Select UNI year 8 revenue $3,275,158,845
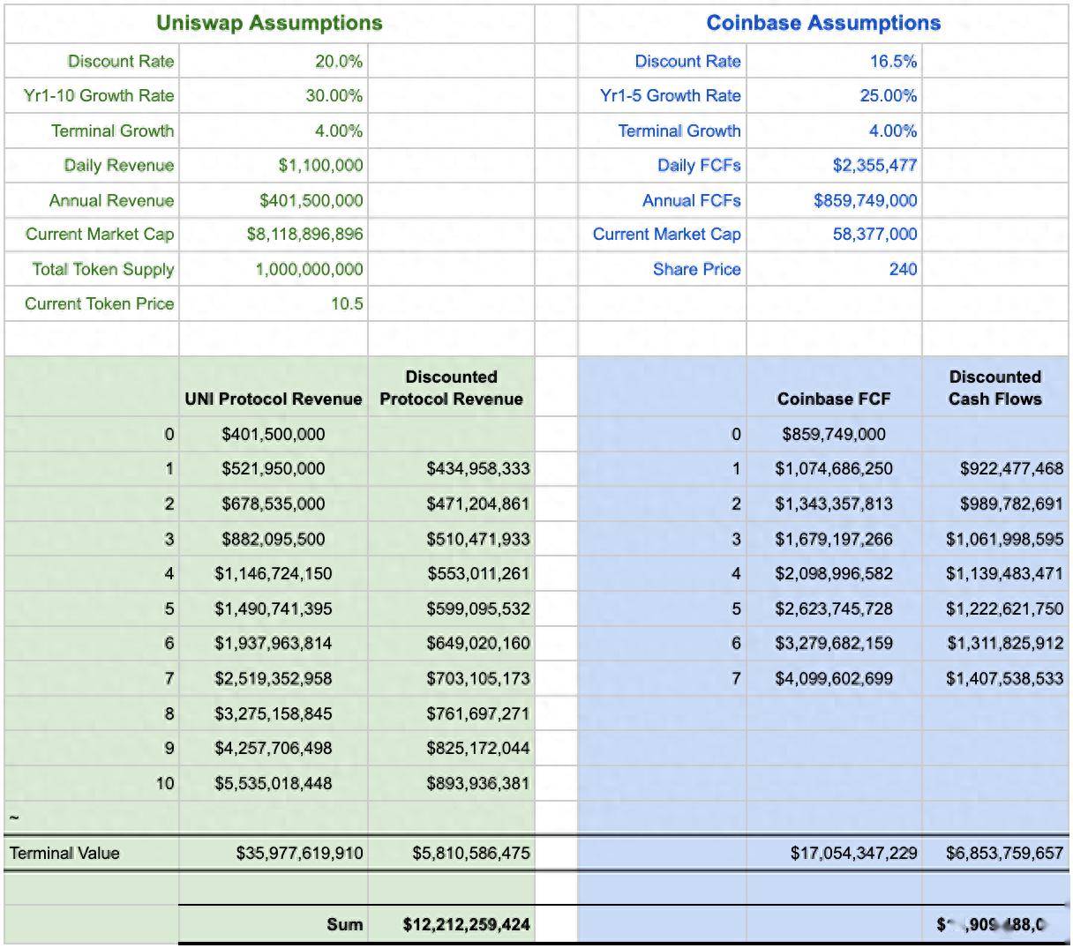This screenshot has width=1073, height=948. 274,713
